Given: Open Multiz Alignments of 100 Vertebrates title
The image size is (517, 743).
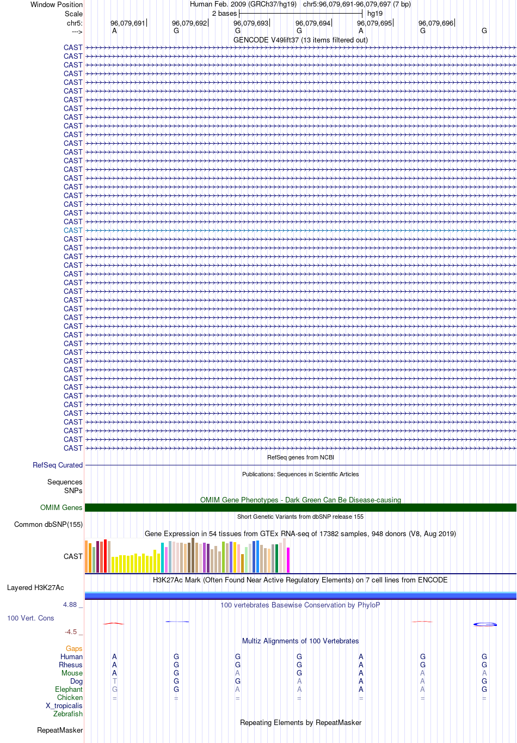Looking at the screenshot, I should [300, 641].
